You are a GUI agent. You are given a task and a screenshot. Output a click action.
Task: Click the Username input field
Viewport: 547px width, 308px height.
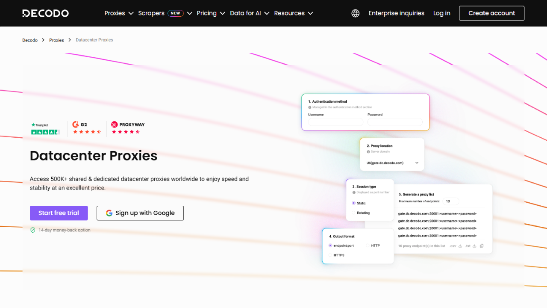335,122
